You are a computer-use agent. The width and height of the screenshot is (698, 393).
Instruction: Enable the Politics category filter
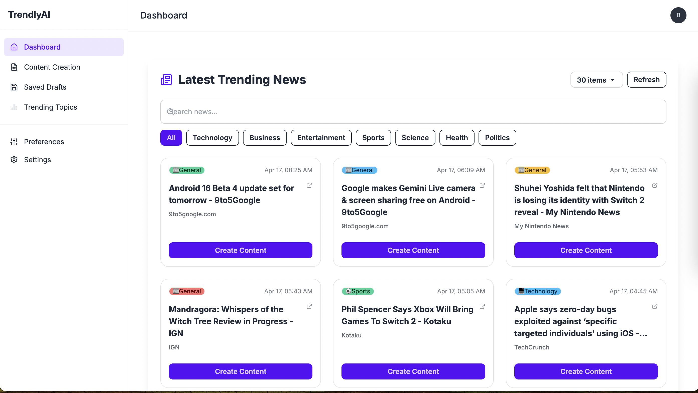[497, 138]
